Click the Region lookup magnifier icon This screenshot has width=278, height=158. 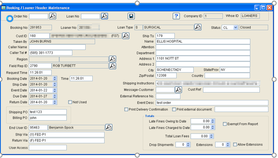coord(112,59)
